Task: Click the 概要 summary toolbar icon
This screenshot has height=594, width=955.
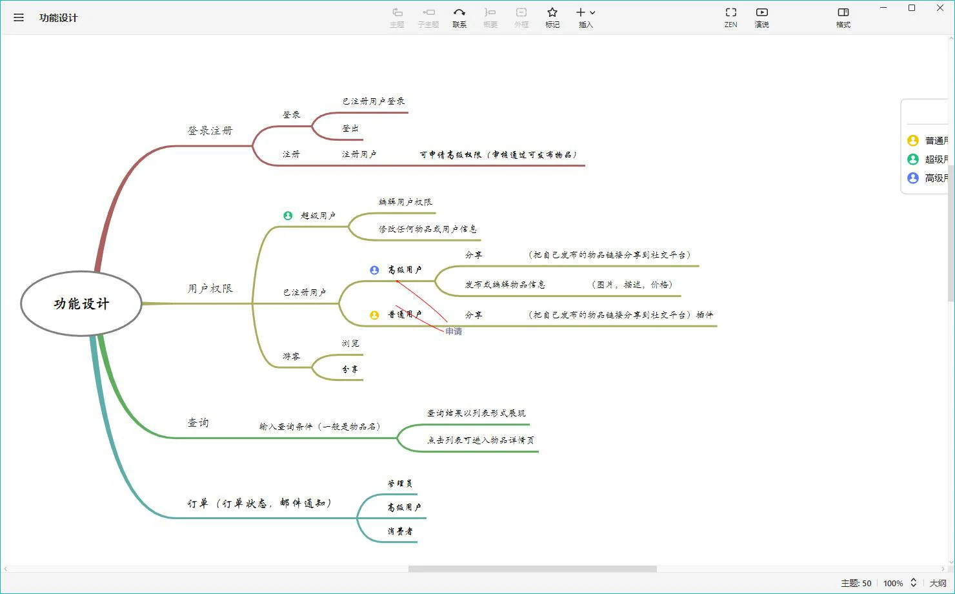Action: [x=490, y=17]
